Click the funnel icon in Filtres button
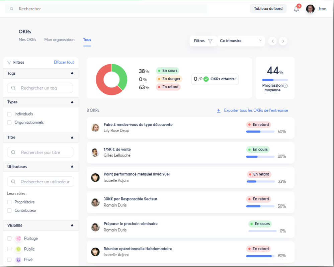334x267 pixels. (210, 41)
